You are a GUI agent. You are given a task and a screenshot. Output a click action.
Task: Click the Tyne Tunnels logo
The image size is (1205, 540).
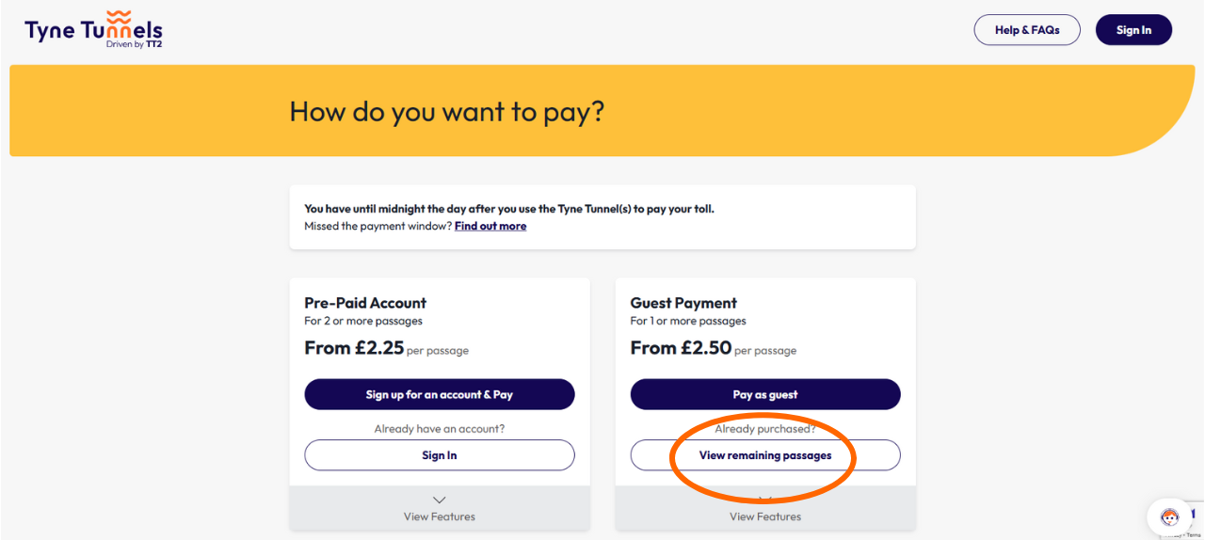pyautogui.click(x=93, y=29)
